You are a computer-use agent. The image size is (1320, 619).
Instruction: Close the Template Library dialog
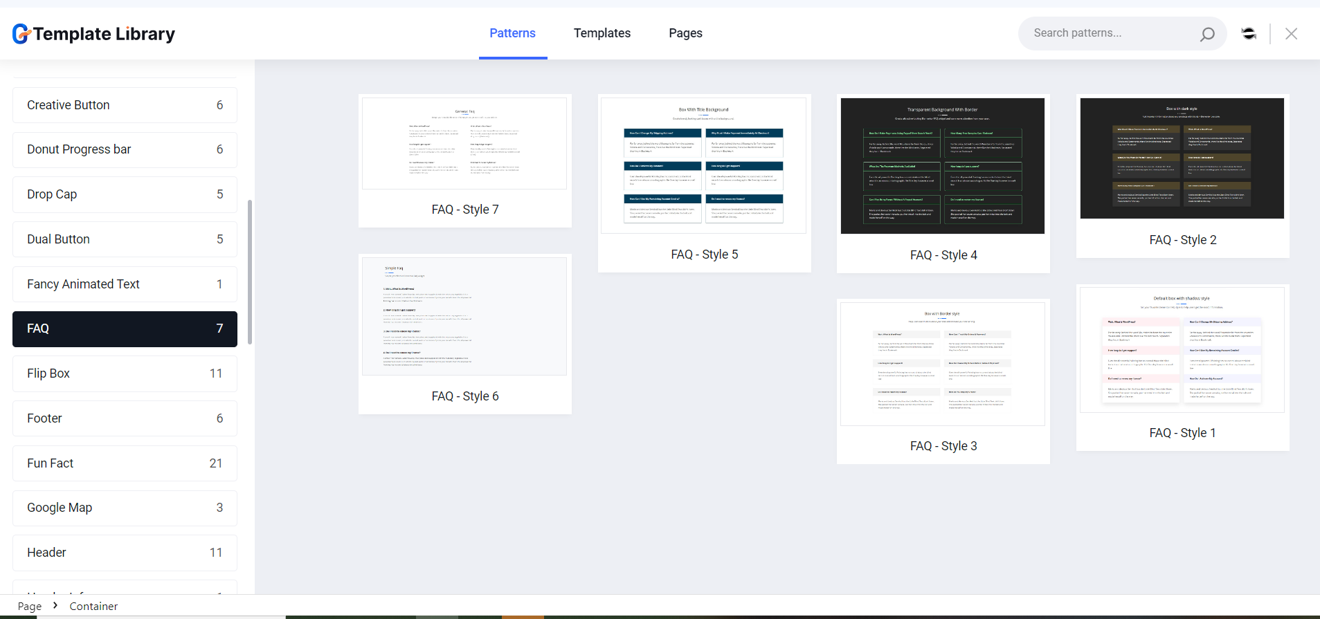pyautogui.click(x=1291, y=34)
